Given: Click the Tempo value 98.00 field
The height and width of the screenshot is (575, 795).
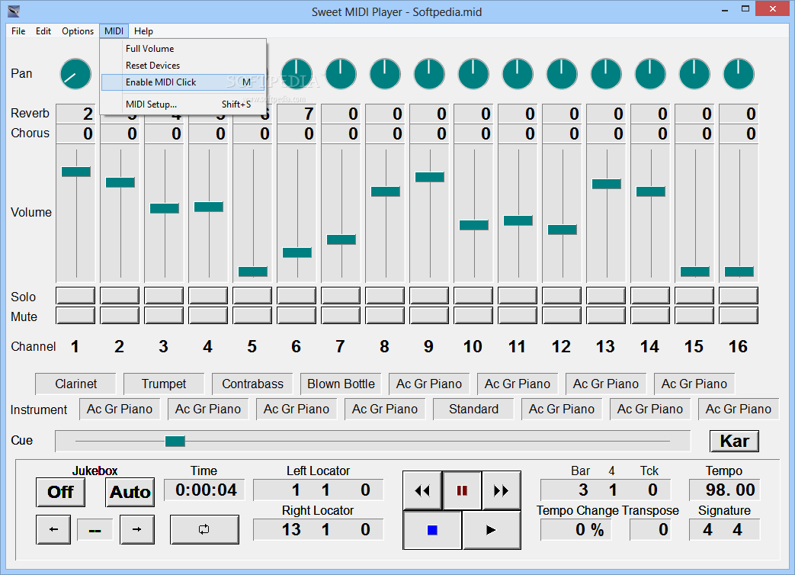Looking at the screenshot, I should pyautogui.click(x=725, y=490).
